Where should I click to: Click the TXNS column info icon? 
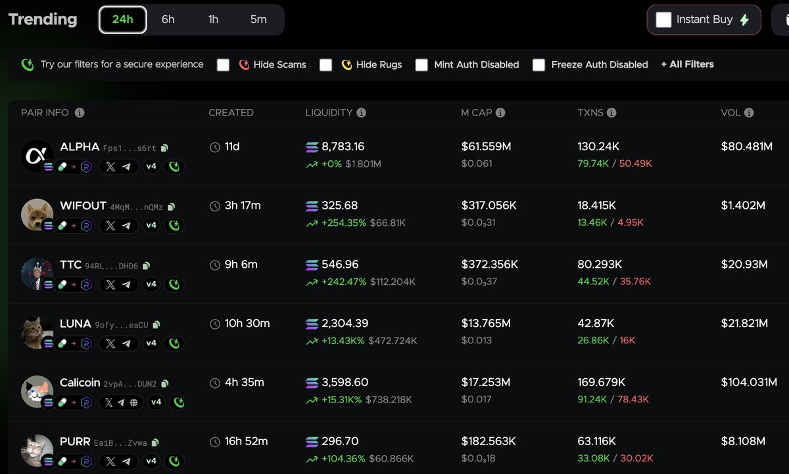point(611,113)
